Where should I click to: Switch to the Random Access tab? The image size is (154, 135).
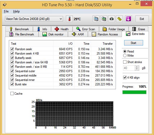(105, 34)
